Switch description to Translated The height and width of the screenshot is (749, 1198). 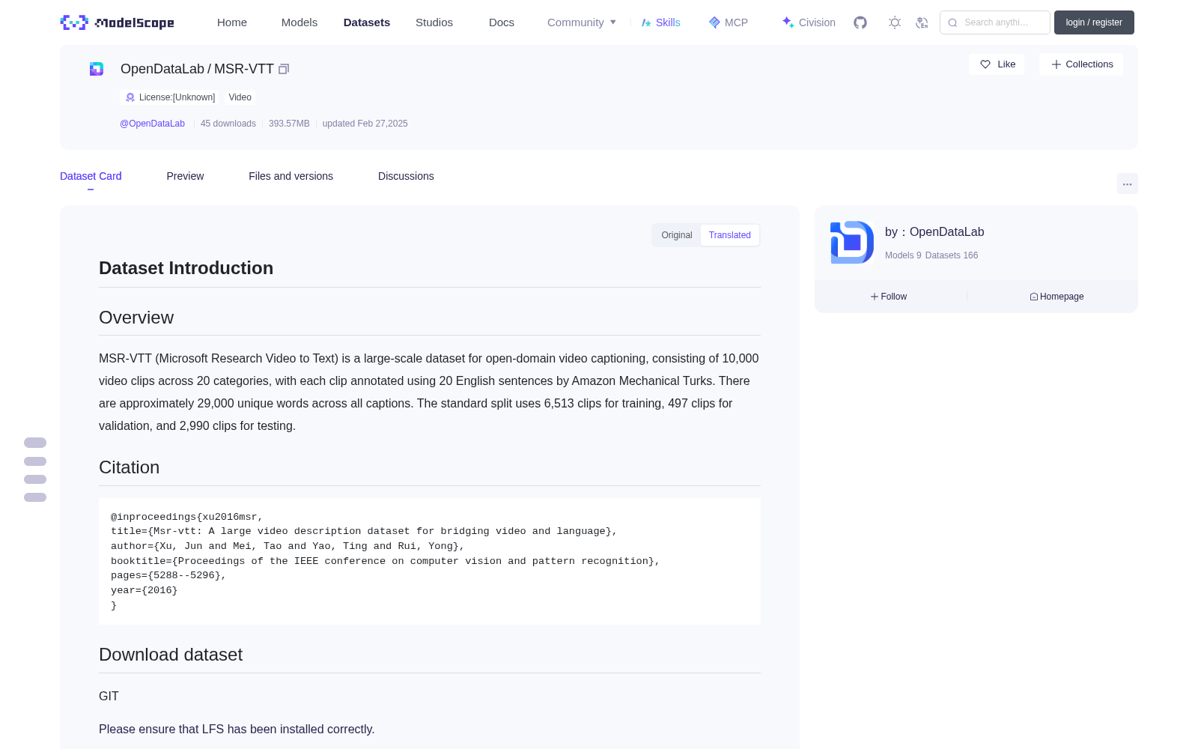tap(730, 235)
